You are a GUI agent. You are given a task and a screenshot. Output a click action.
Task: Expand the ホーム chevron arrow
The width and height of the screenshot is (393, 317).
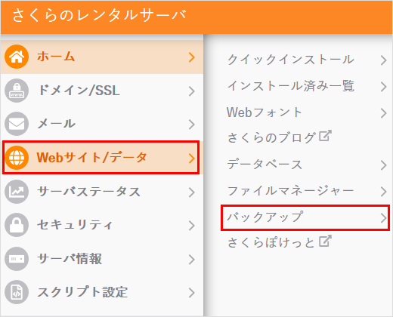(192, 57)
